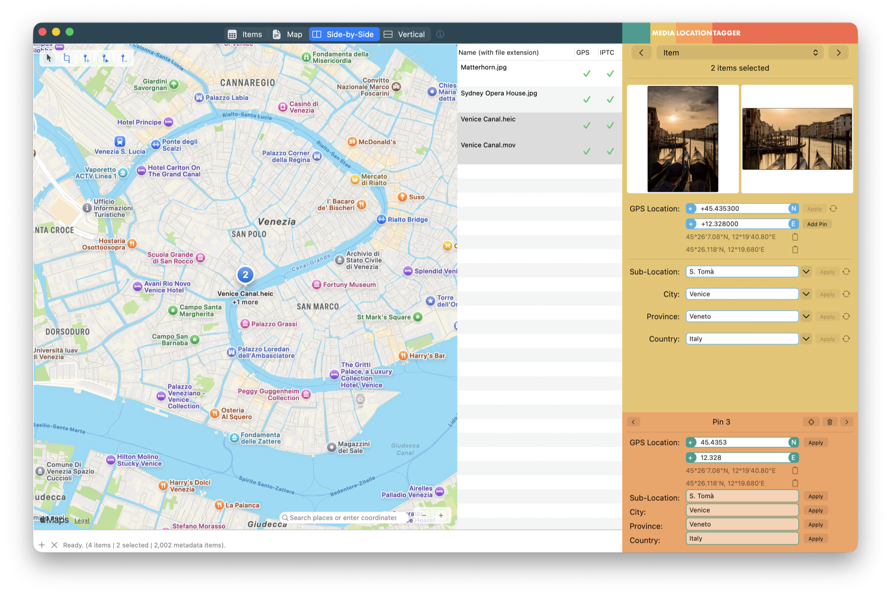Switch to Items view tab
Screen dimensions: 891x596
click(x=245, y=34)
